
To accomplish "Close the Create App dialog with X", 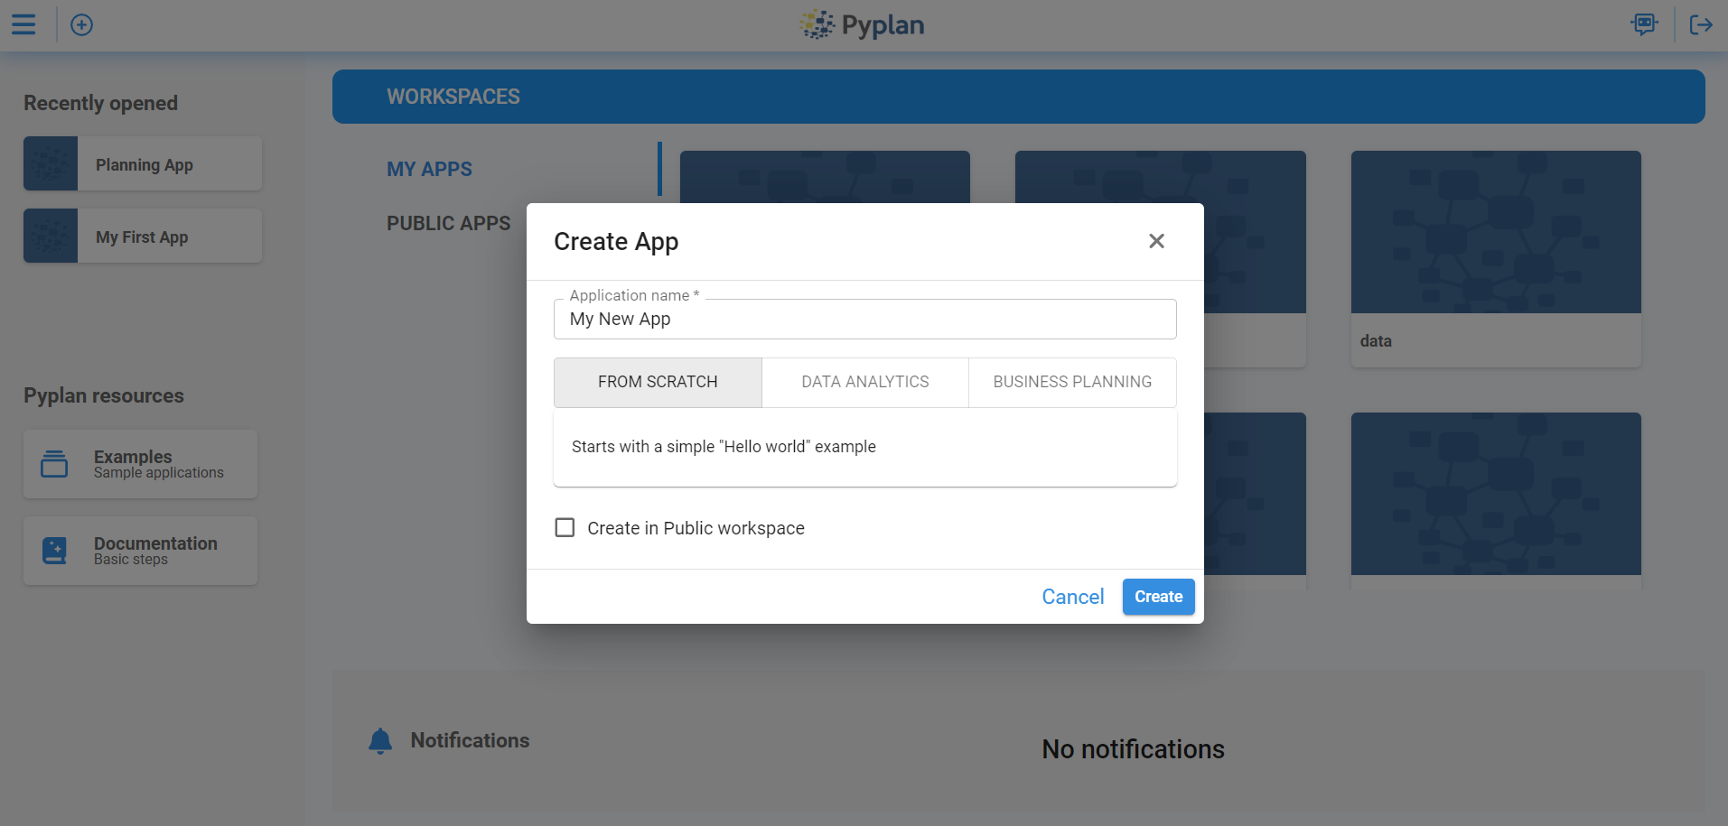I will click(1157, 241).
